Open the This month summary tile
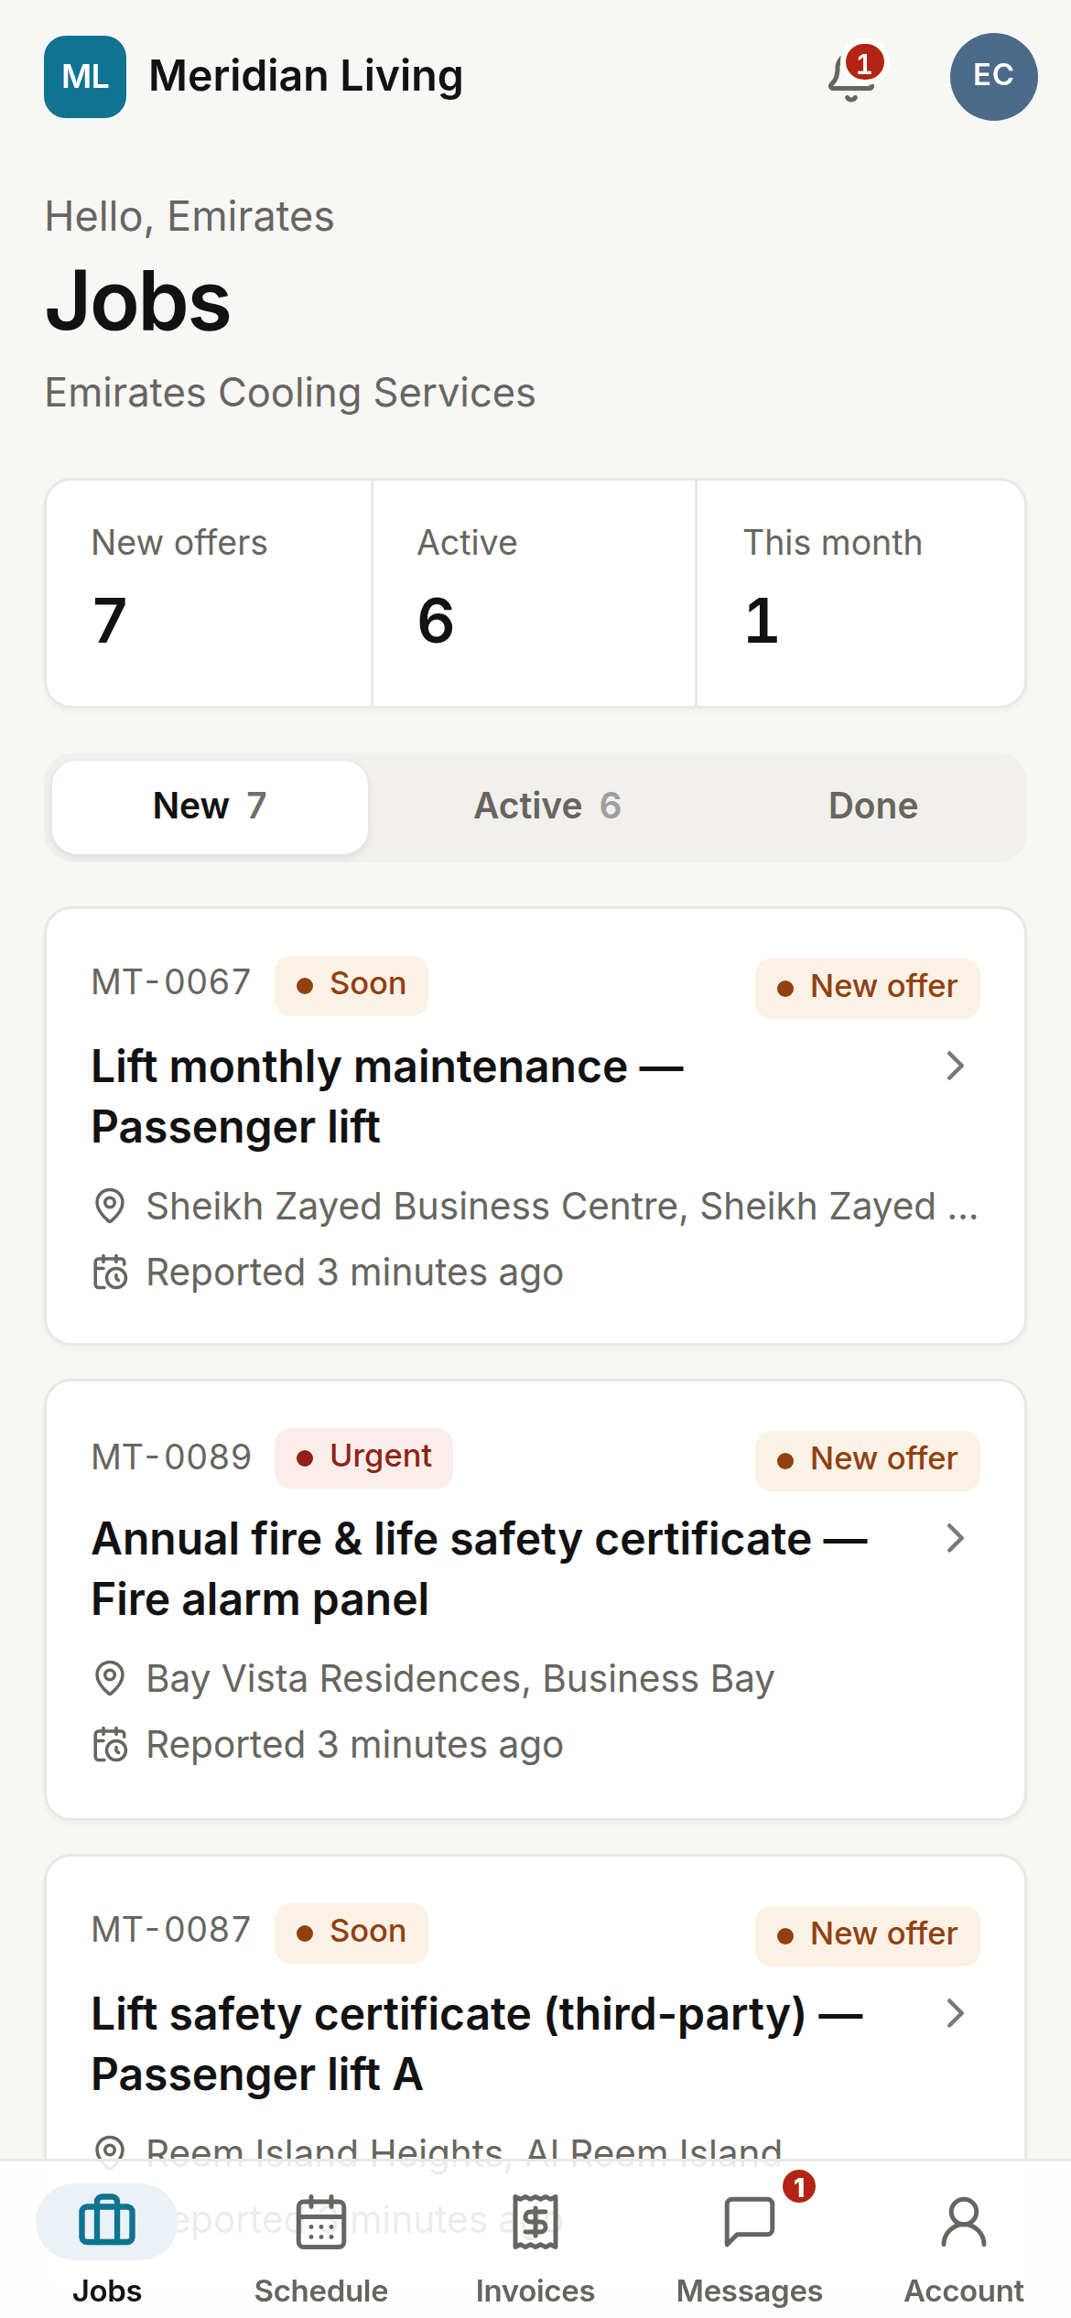This screenshot has width=1071, height=2318. tap(860, 593)
